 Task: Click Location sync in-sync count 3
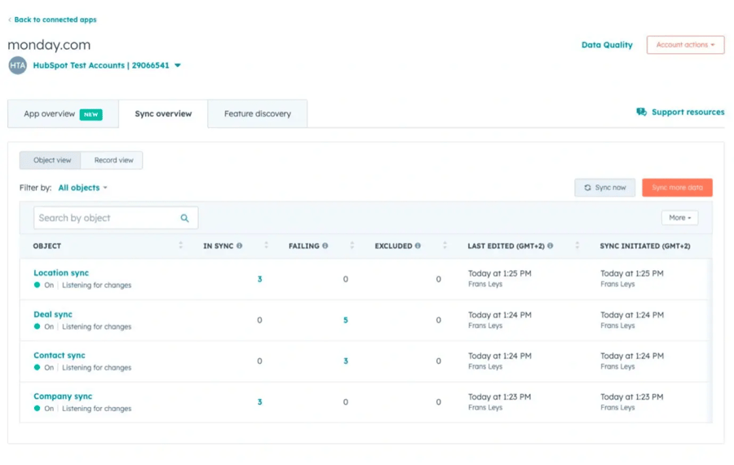[260, 279]
